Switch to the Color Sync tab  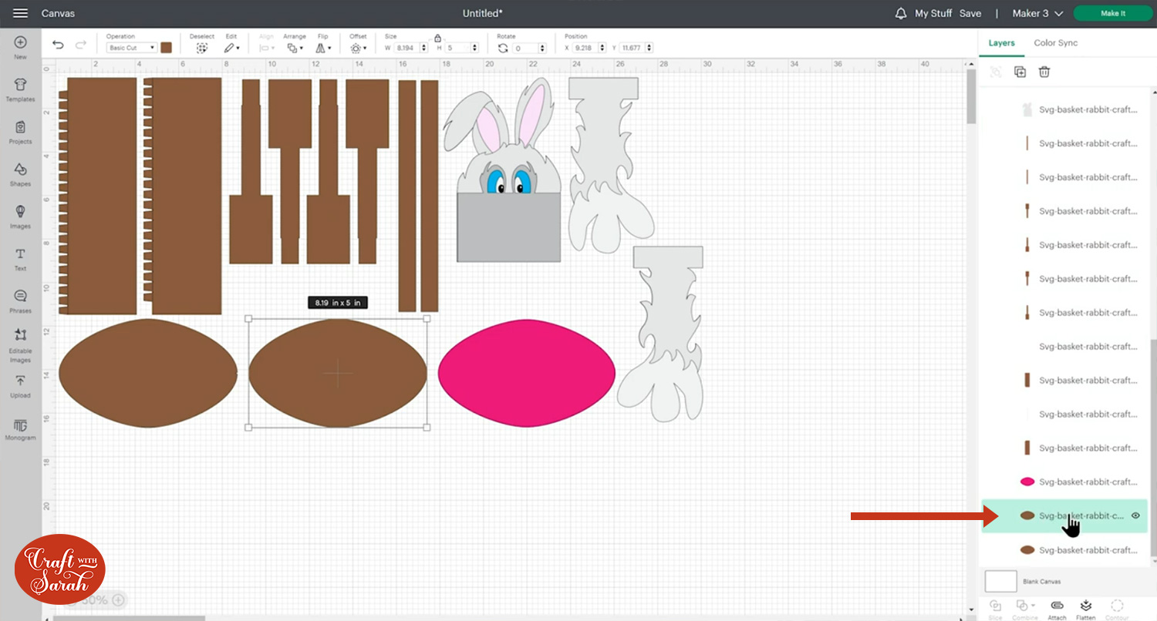[x=1055, y=43]
